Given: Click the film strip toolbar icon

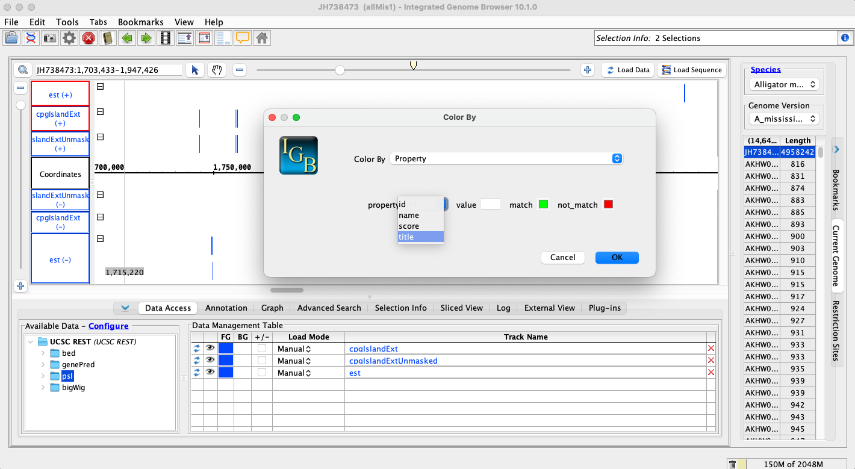Looking at the screenshot, I should [165, 39].
